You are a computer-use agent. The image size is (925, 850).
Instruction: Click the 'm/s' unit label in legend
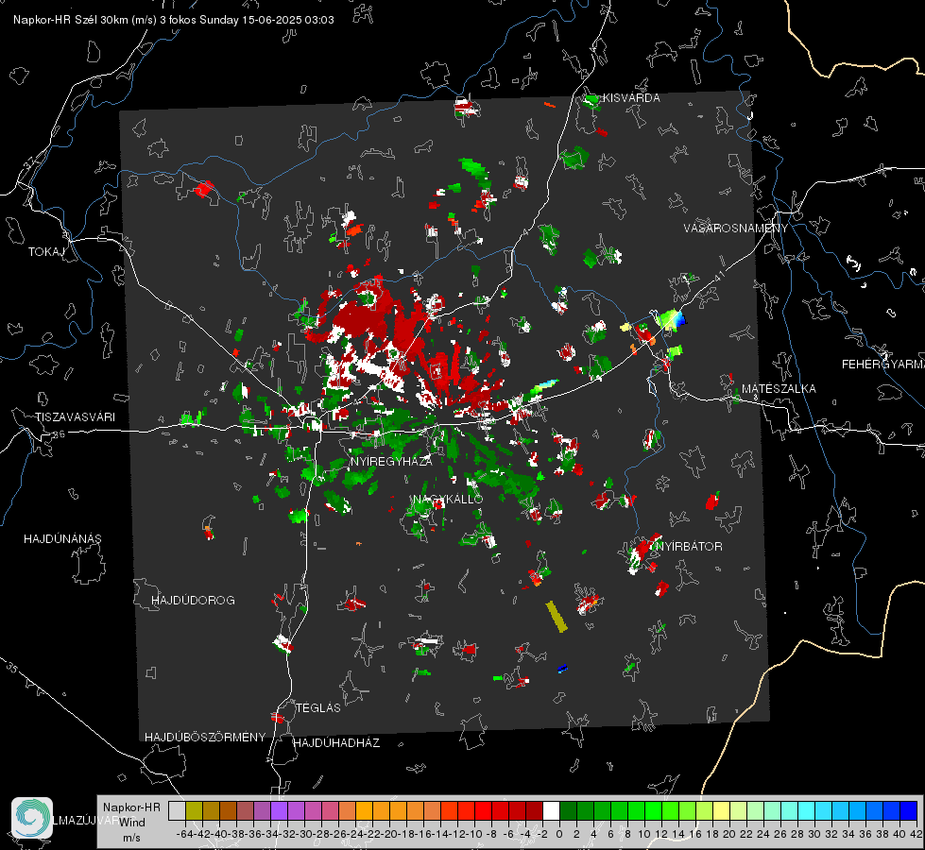[131, 837]
